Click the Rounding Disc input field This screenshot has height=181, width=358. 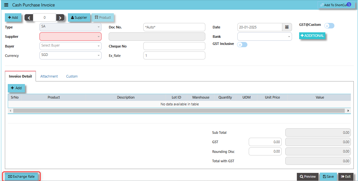click(265, 151)
